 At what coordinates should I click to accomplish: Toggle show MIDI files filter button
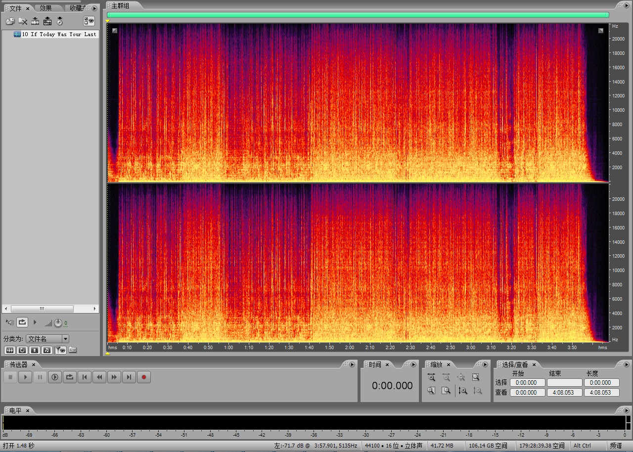coord(47,350)
